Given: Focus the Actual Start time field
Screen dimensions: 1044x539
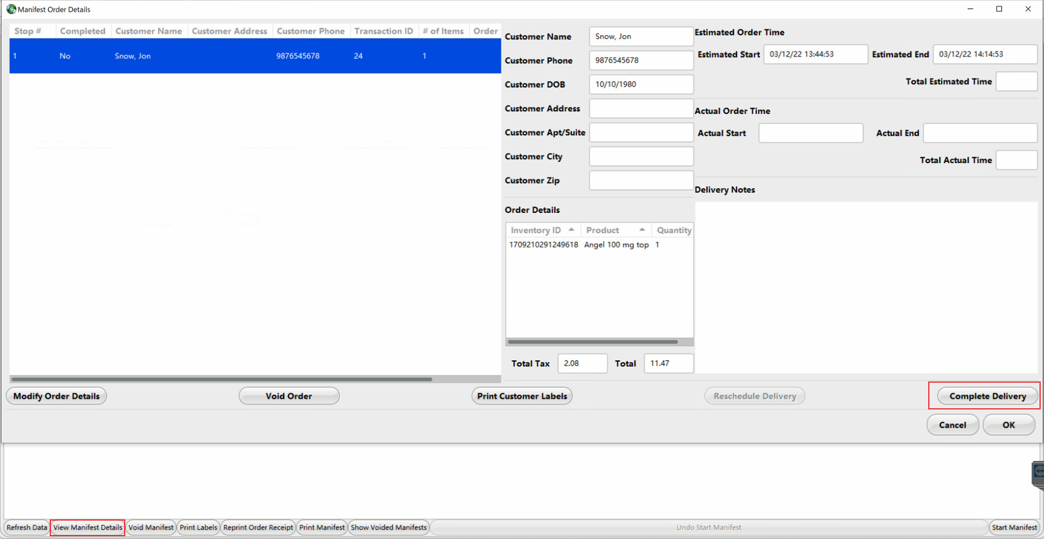Looking at the screenshot, I should point(810,133).
